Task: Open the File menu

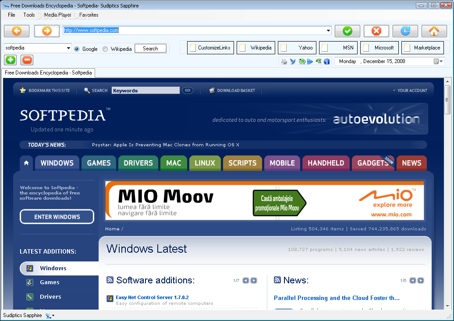Action: (11, 15)
